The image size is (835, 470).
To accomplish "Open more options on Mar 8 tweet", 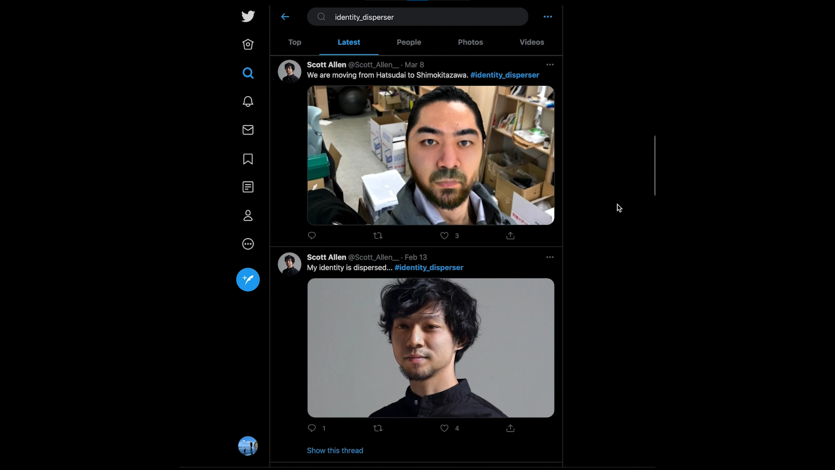I will coord(550,64).
